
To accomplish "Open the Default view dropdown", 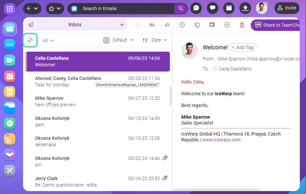I will click(118, 40).
